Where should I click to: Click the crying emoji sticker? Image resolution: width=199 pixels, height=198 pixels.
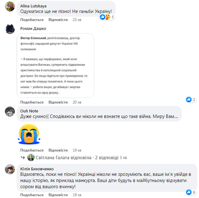click(x=29, y=134)
